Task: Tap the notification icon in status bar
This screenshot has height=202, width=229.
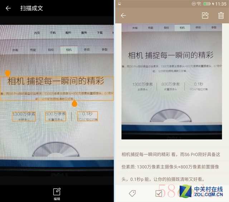Action: tap(120, 4)
